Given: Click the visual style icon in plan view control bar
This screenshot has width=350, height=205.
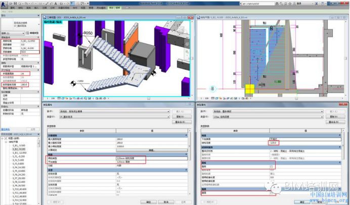Looking at the screenshot, I should pyautogui.click(x=217, y=98).
